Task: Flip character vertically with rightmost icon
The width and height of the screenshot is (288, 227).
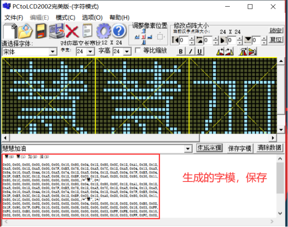Action: click(x=252, y=51)
